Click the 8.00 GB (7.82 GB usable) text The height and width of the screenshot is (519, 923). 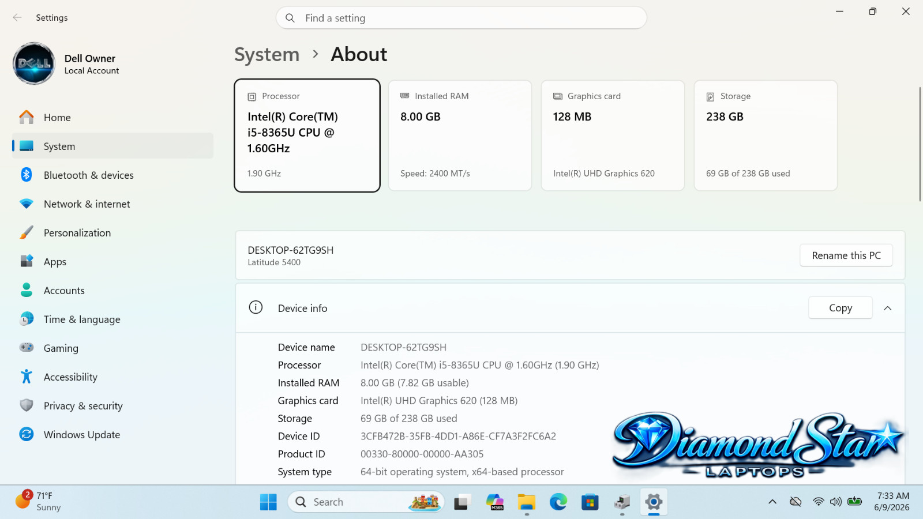(414, 383)
